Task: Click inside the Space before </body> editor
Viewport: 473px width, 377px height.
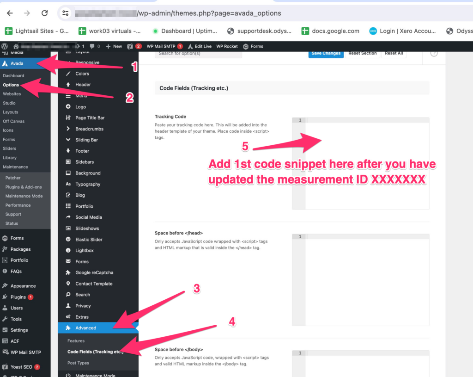Action: (360, 364)
